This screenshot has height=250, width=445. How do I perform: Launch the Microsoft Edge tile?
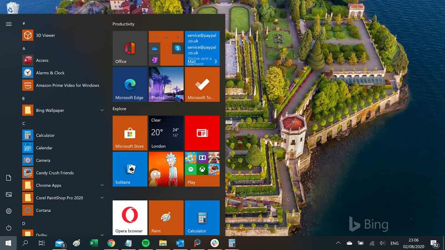[x=130, y=84]
